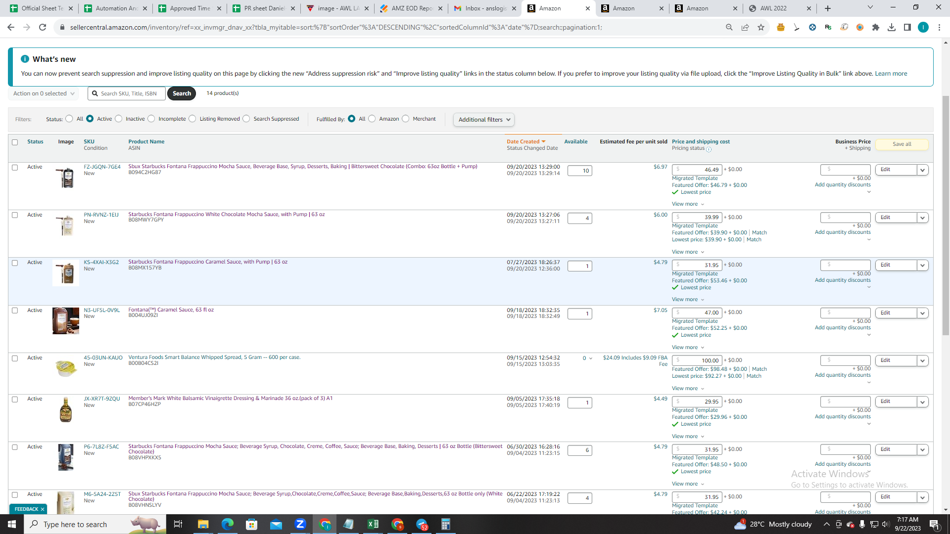Select the All status radio button
Screen dimensions: 950x534
pos(69,119)
